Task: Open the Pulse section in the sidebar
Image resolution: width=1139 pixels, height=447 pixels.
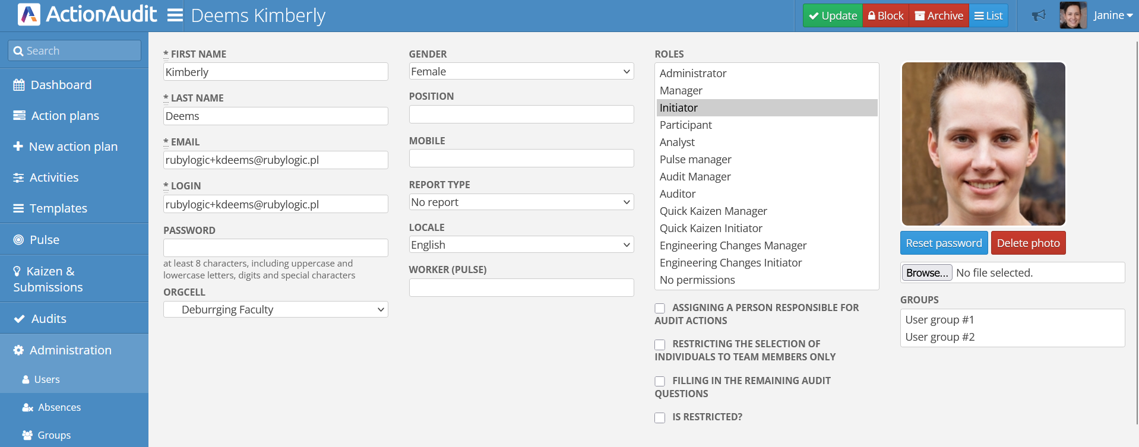Action: [45, 240]
